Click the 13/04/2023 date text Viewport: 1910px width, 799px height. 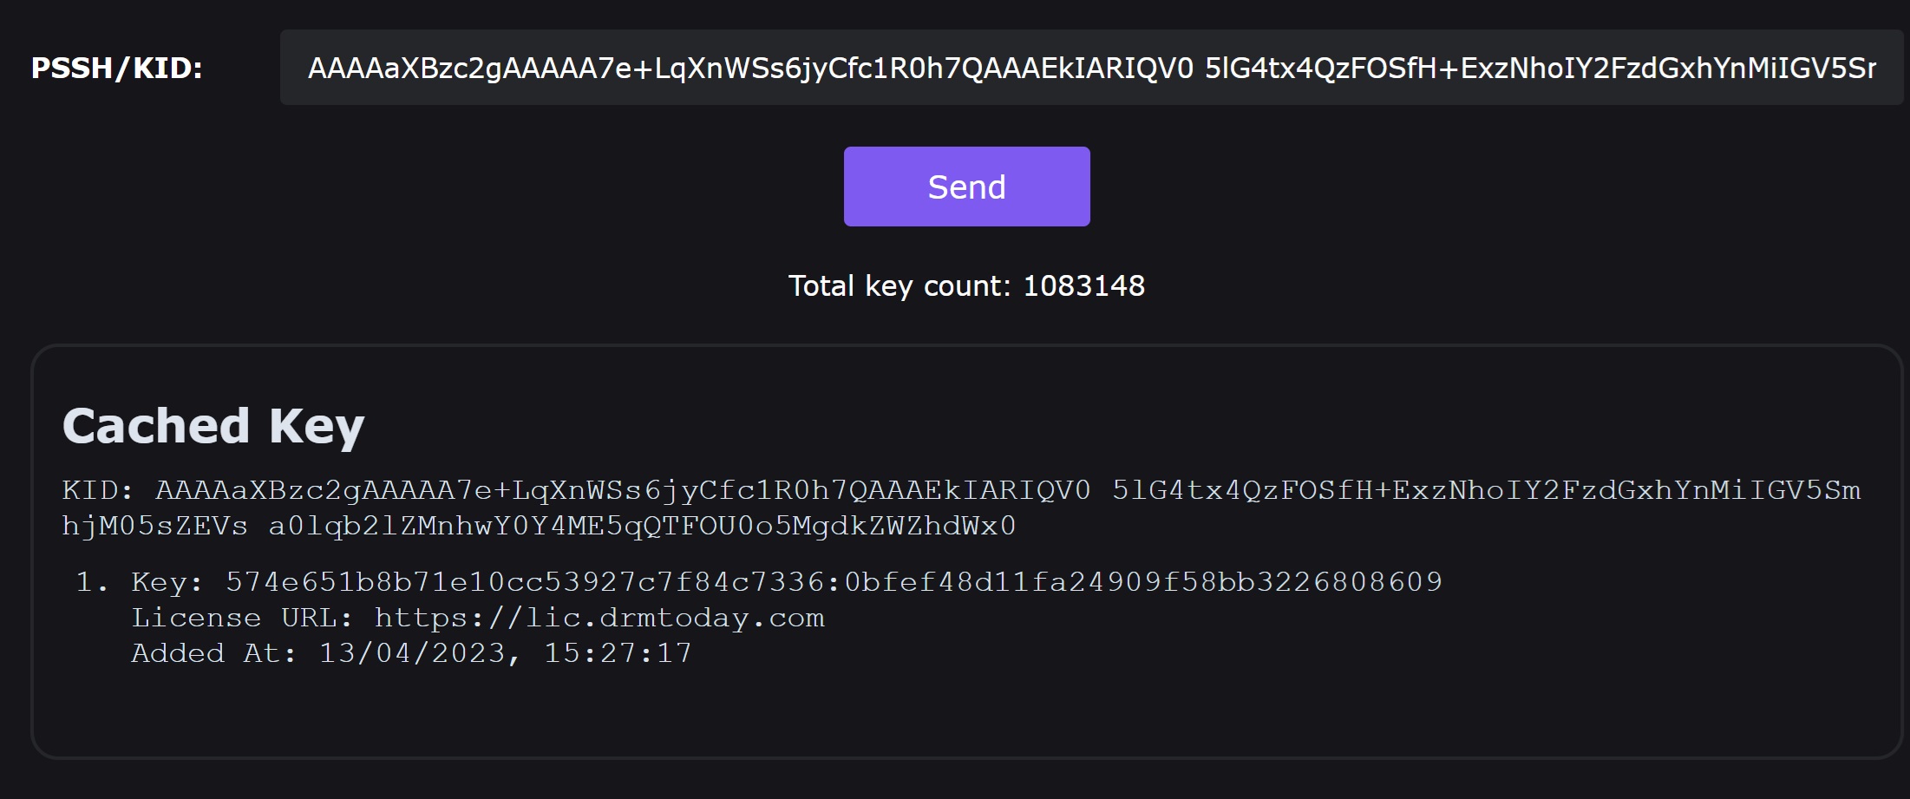(x=413, y=653)
